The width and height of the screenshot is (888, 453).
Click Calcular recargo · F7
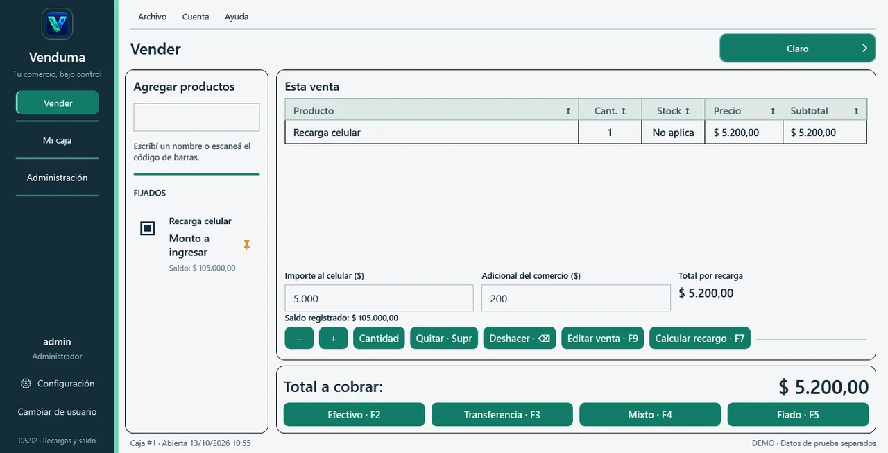point(700,339)
